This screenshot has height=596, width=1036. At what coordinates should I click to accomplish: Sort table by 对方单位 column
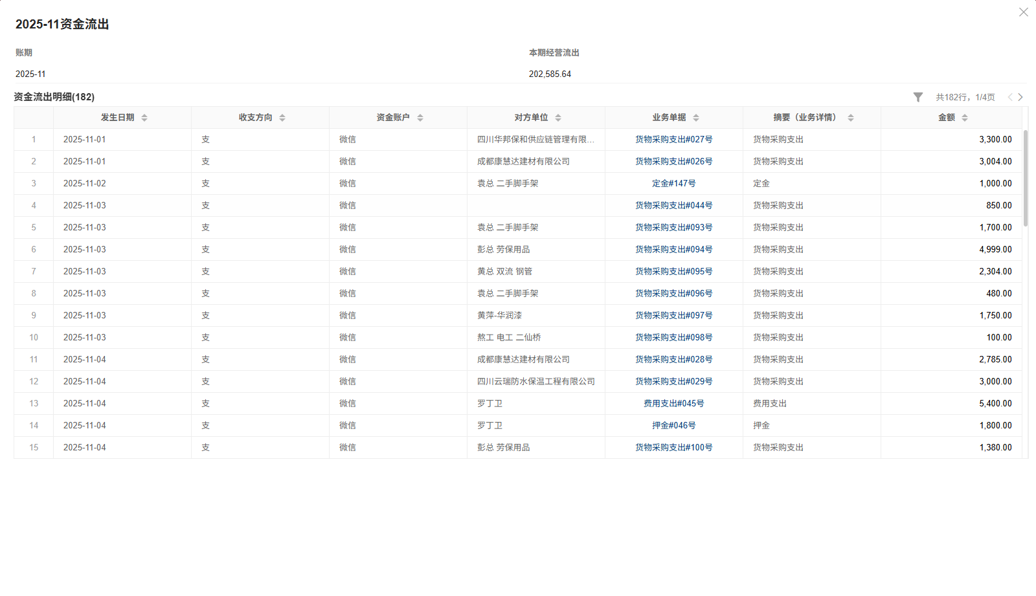[558, 117]
